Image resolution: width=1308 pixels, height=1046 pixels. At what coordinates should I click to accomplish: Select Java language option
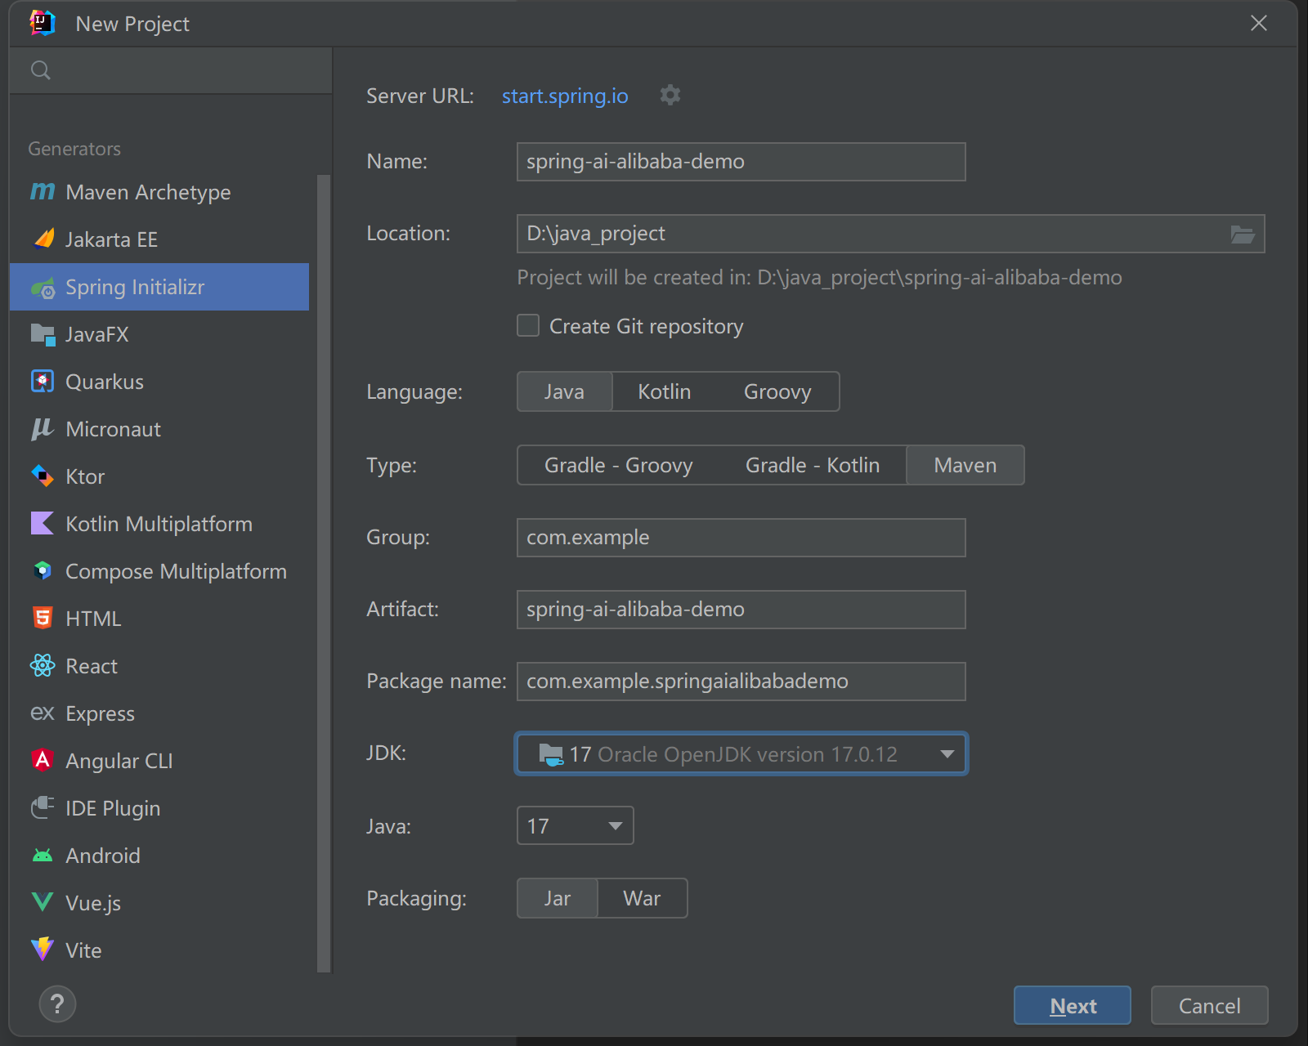coord(564,391)
